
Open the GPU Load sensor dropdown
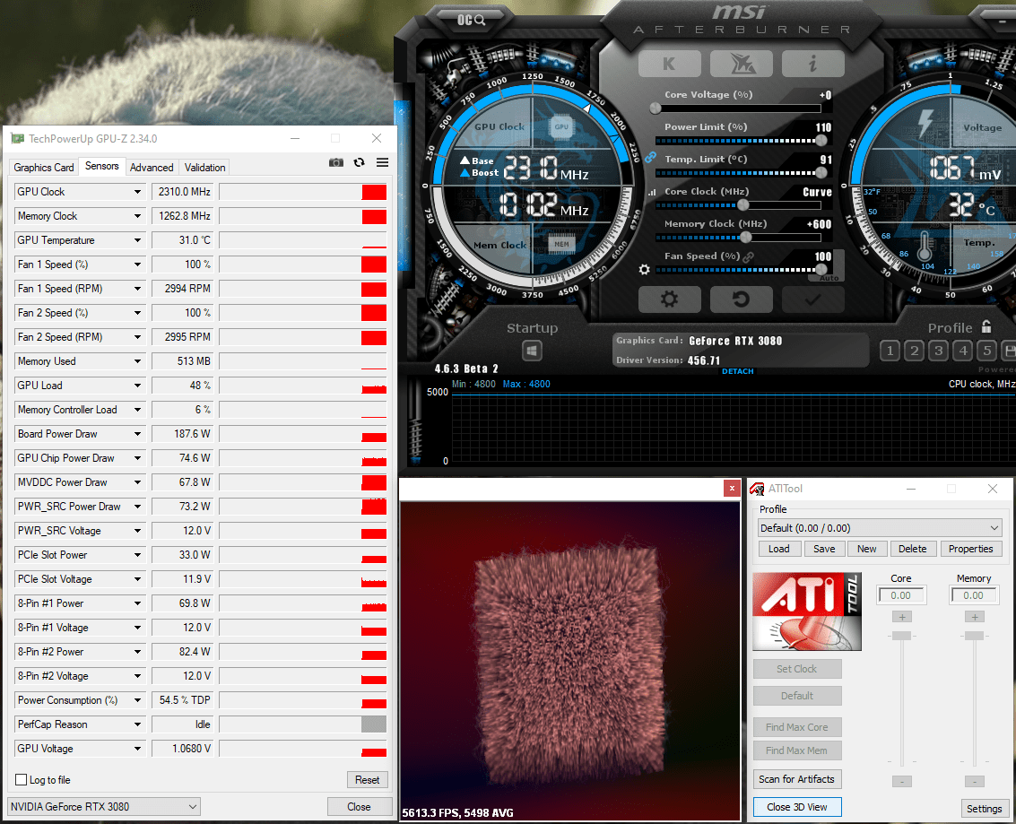(x=137, y=386)
